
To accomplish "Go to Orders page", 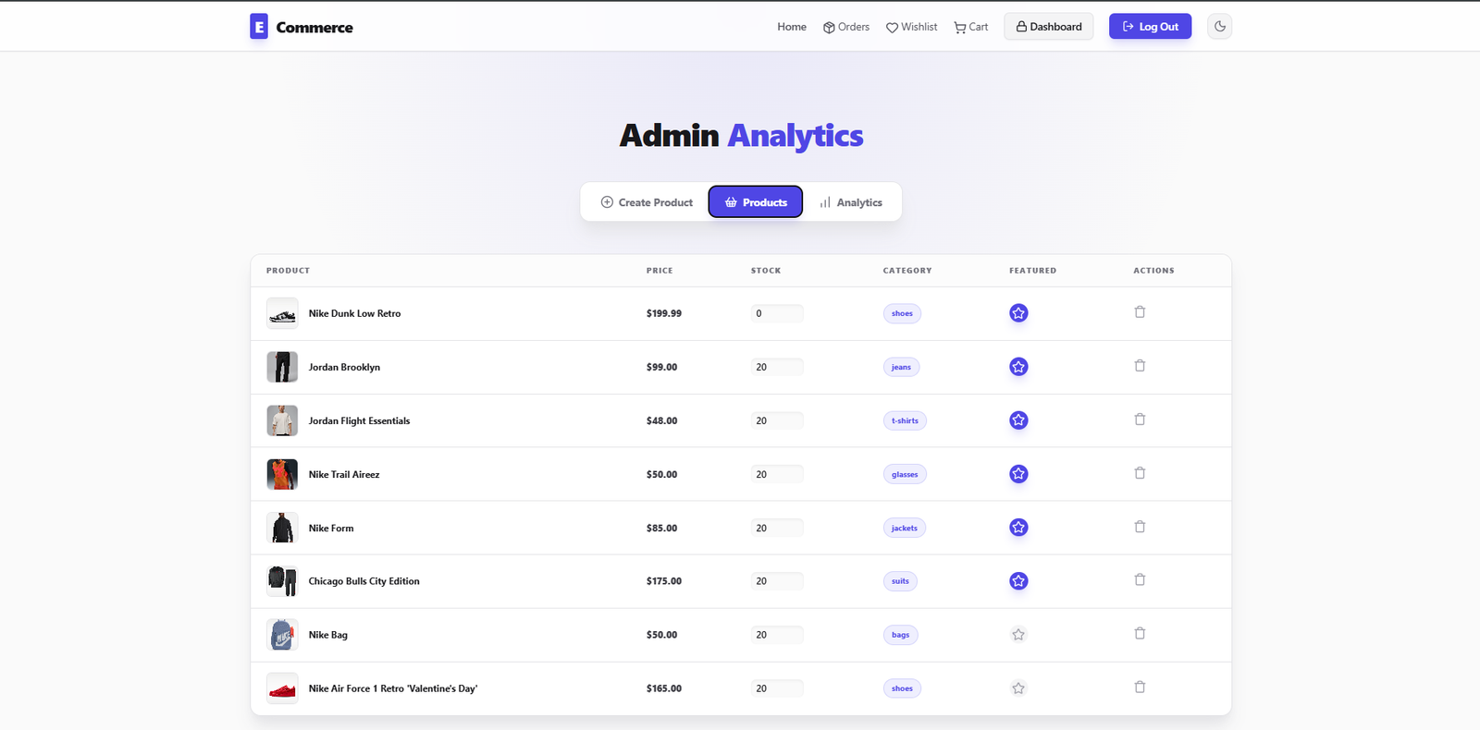I will tap(846, 27).
